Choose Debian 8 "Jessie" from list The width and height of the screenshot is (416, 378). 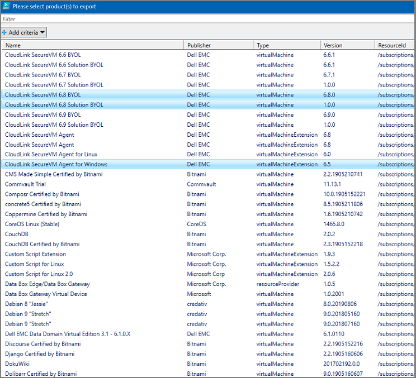click(26, 304)
